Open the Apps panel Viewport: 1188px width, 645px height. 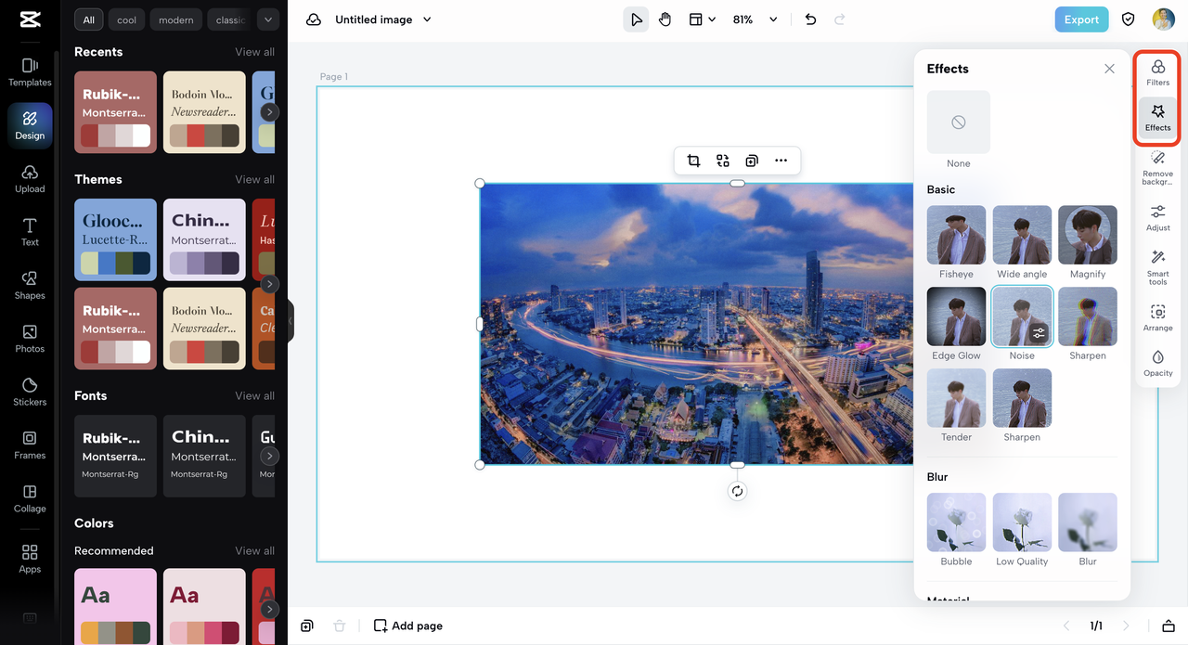click(x=30, y=559)
